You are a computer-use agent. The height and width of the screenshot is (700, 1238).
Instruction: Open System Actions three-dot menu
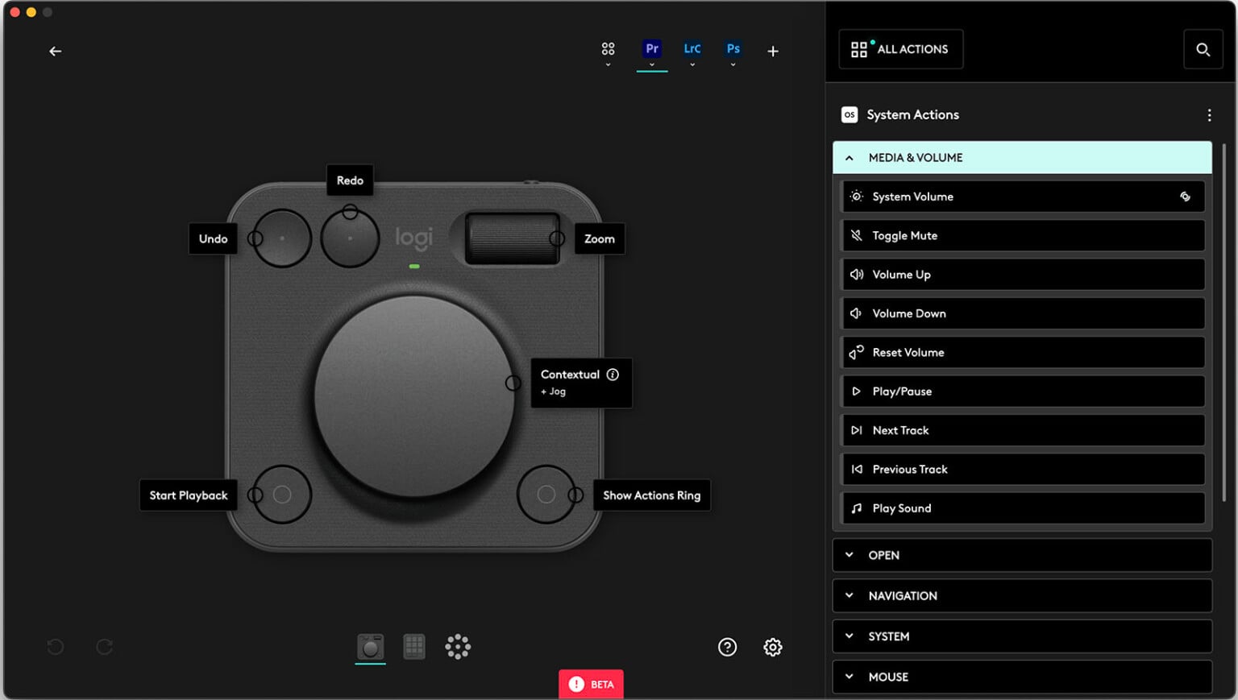(1208, 115)
